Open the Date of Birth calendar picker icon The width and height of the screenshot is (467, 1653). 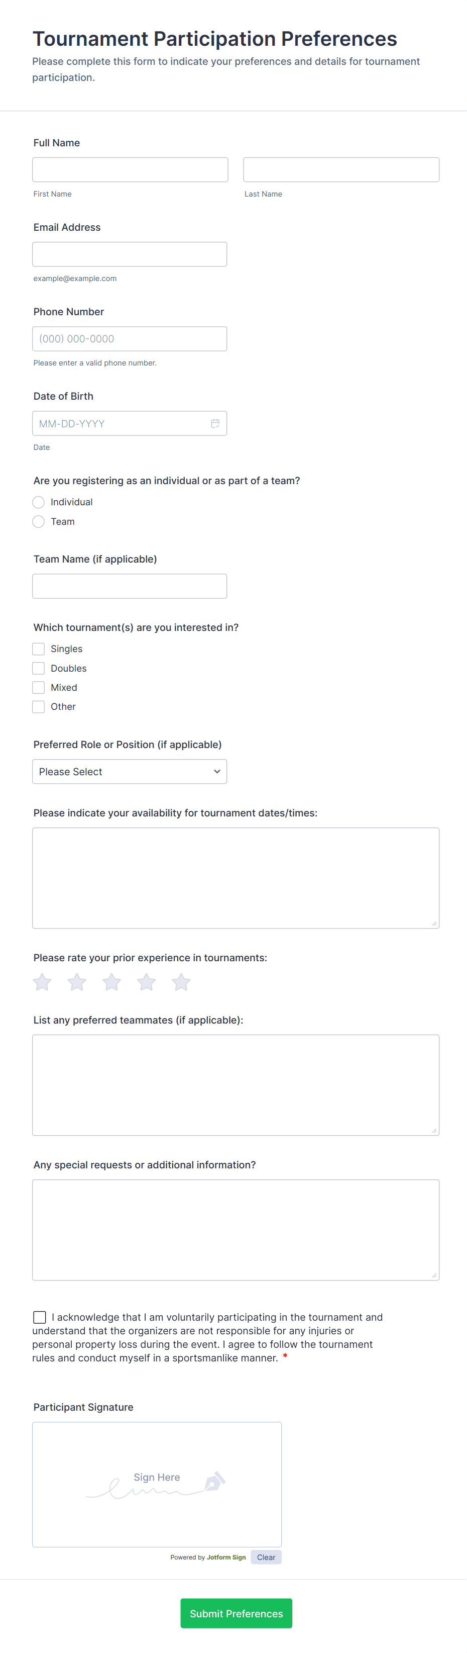coord(215,423)
